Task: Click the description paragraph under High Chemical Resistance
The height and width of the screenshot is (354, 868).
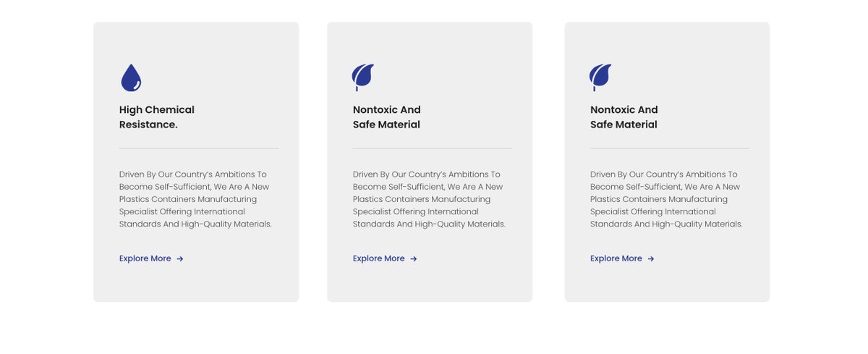Action: [195, 199]
